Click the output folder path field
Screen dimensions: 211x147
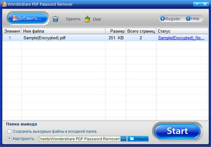80,139
